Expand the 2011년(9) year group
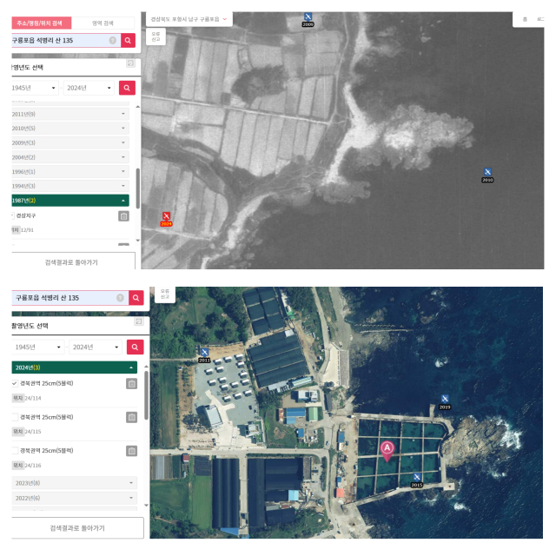This screenshot has height=556, width=556. tap(68, 114)
